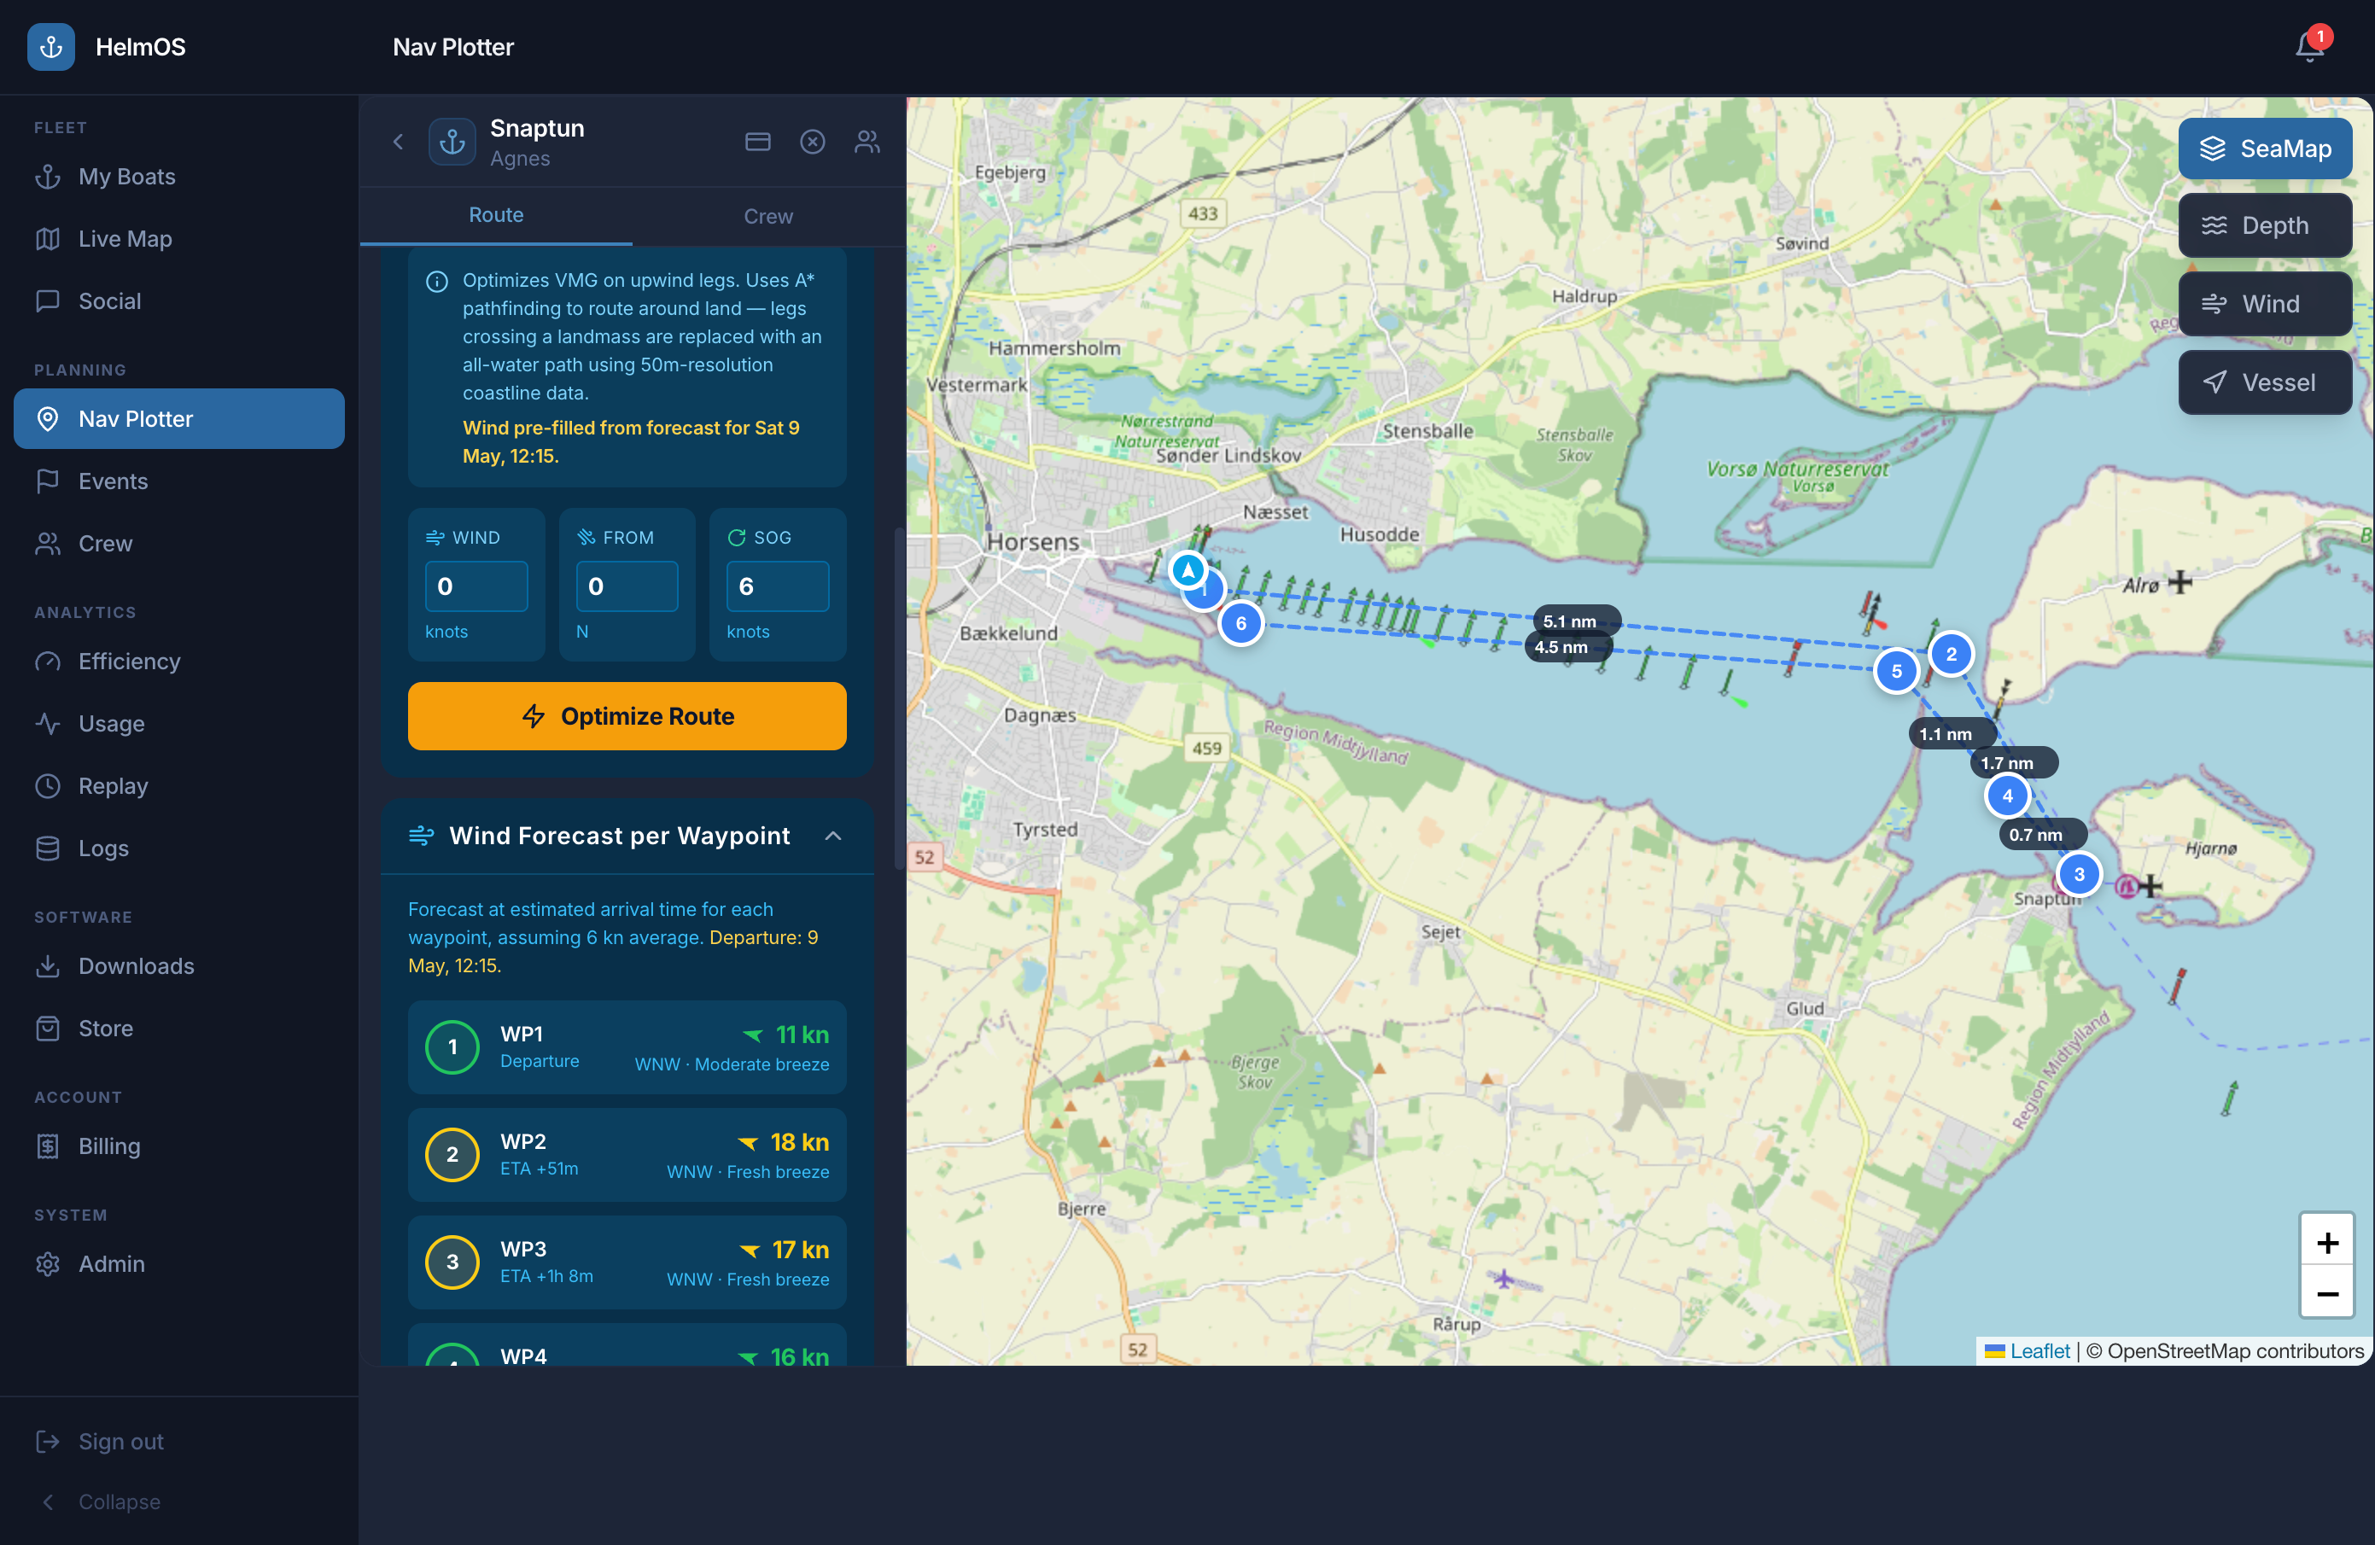
Task: Open Efficiency analytics
Action: [x=178, y=662]
